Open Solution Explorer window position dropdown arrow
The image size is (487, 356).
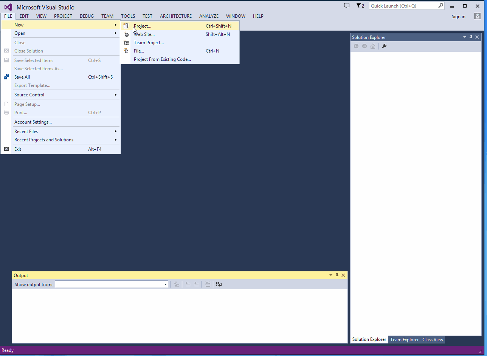(x=465, y=37)
